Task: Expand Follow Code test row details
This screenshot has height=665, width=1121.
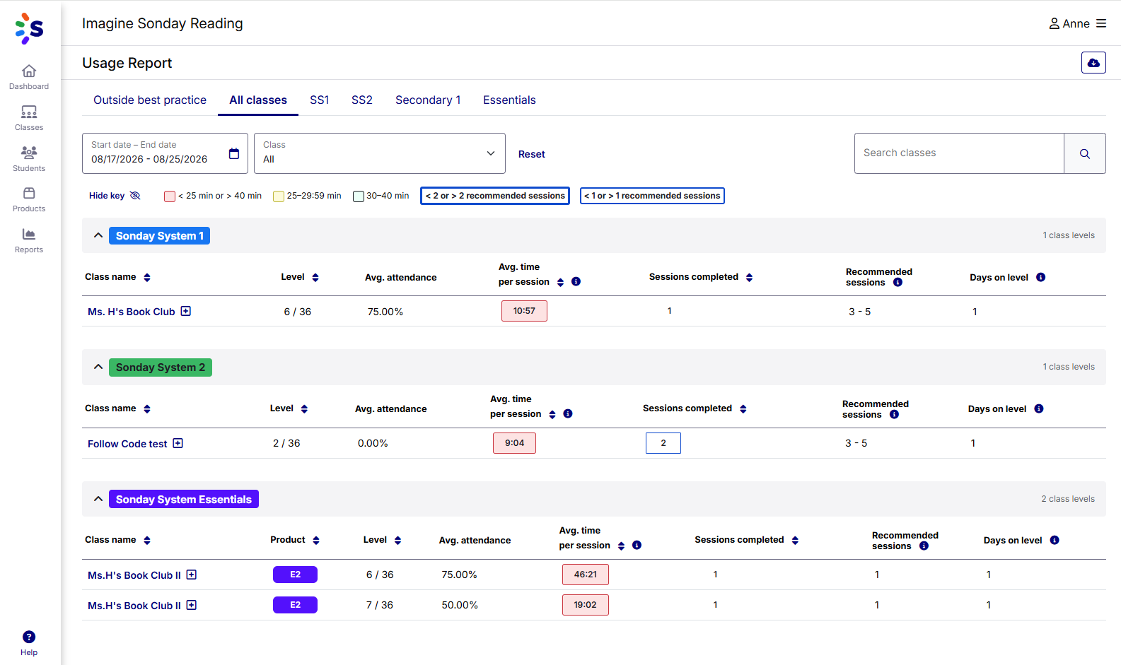Action: [x=178, y=443]
